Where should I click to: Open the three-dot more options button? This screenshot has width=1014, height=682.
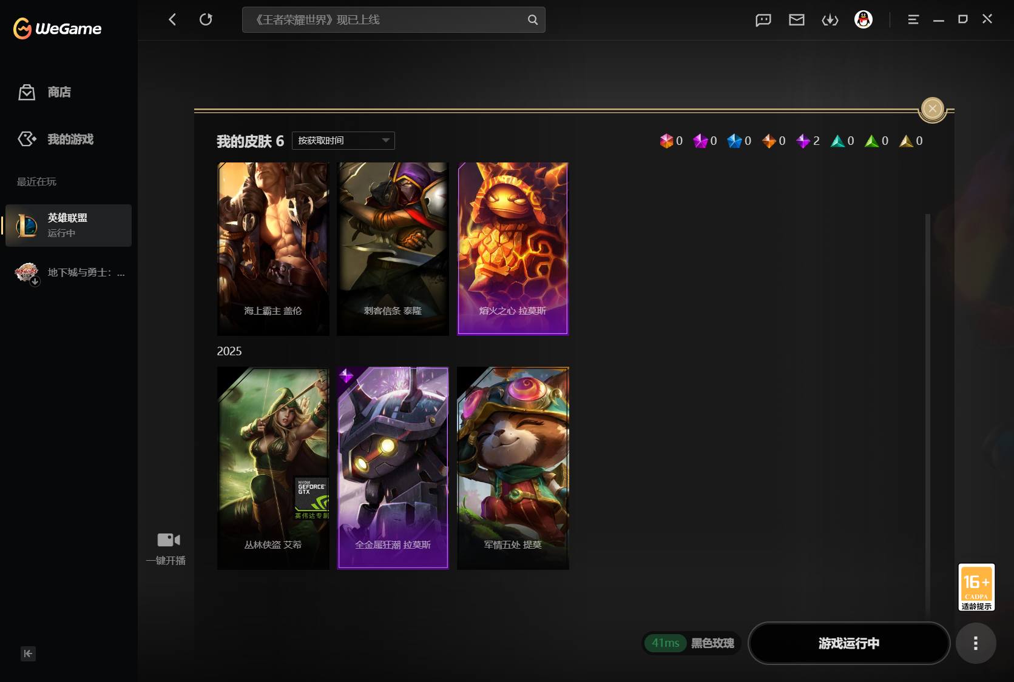pyautogui.click(x=976, y=643)
